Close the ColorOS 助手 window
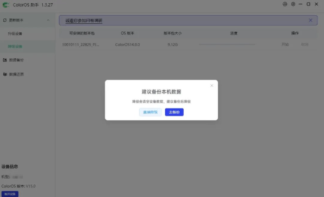This screenshot has height=197, width=324. (316, 4)
